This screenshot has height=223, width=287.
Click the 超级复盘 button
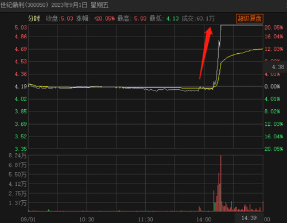250,19
